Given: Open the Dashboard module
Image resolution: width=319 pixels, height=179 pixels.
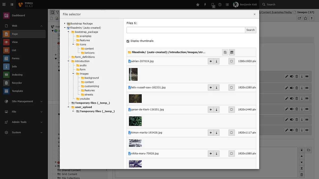Looking at the screenshot, I should click(x=18, y=15).
